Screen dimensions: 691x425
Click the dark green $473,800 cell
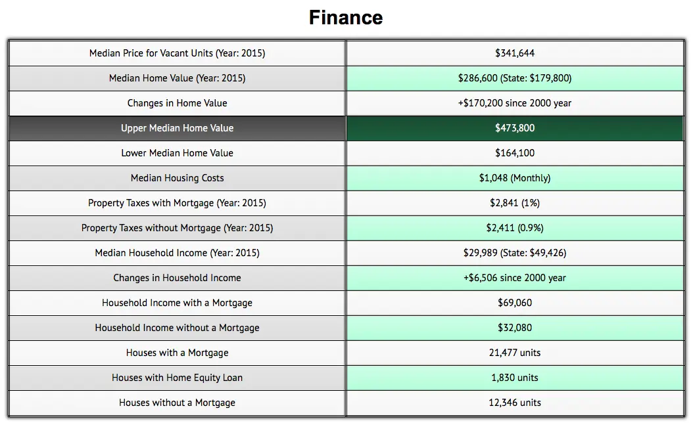pos(515,128)
